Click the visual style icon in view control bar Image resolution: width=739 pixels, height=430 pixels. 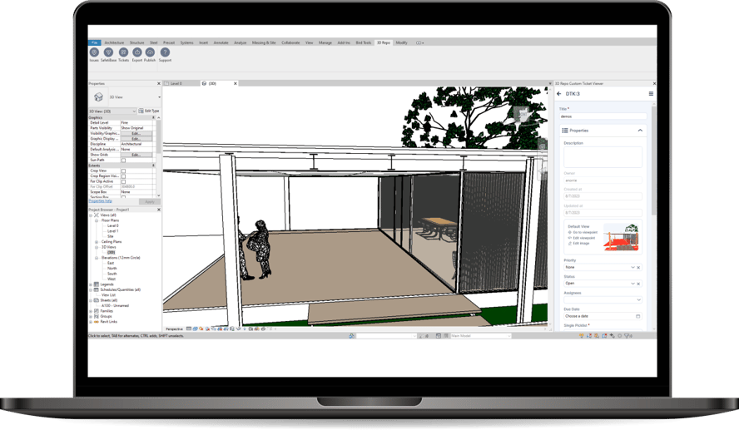point(195,329)
